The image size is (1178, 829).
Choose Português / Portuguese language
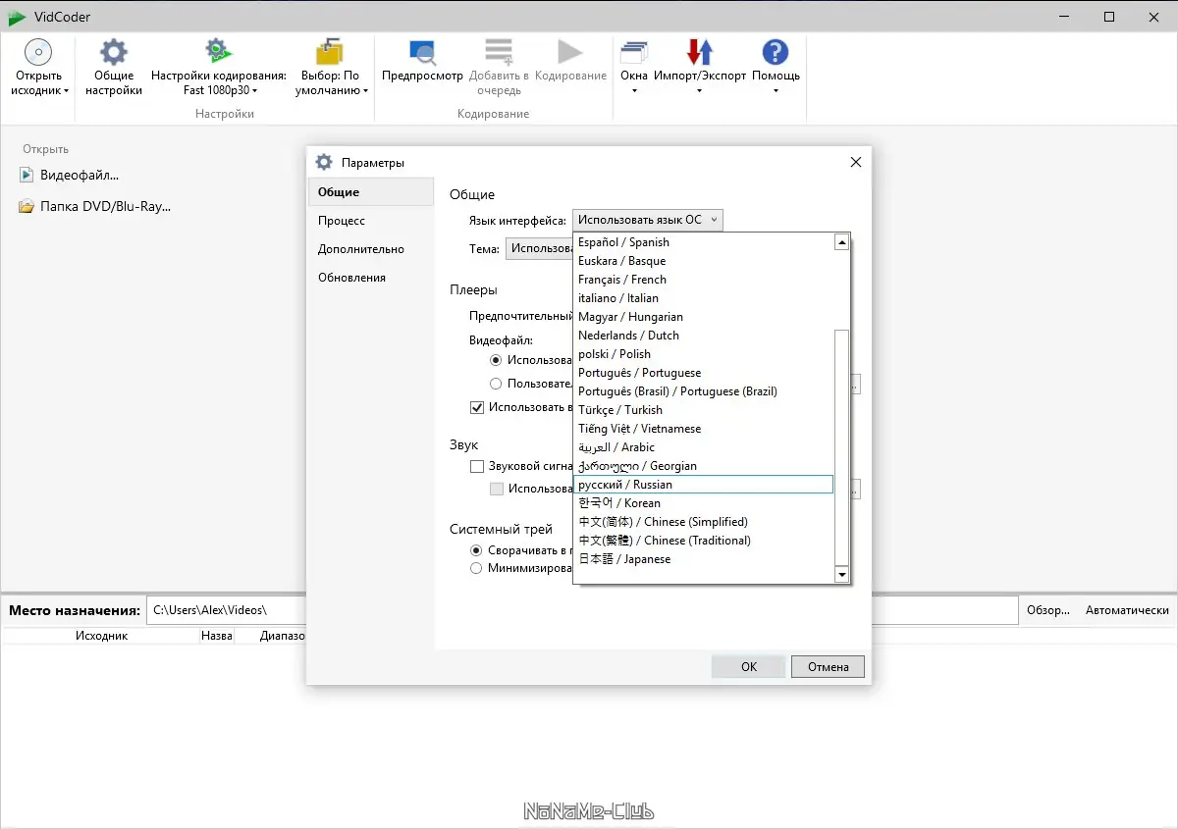click(x=703, y=373)
